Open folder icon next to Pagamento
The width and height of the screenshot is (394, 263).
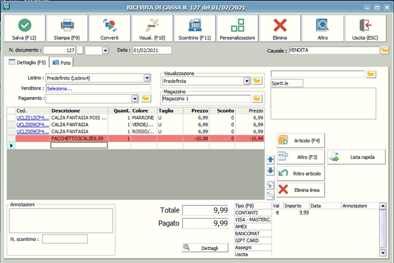pos(146,98)
